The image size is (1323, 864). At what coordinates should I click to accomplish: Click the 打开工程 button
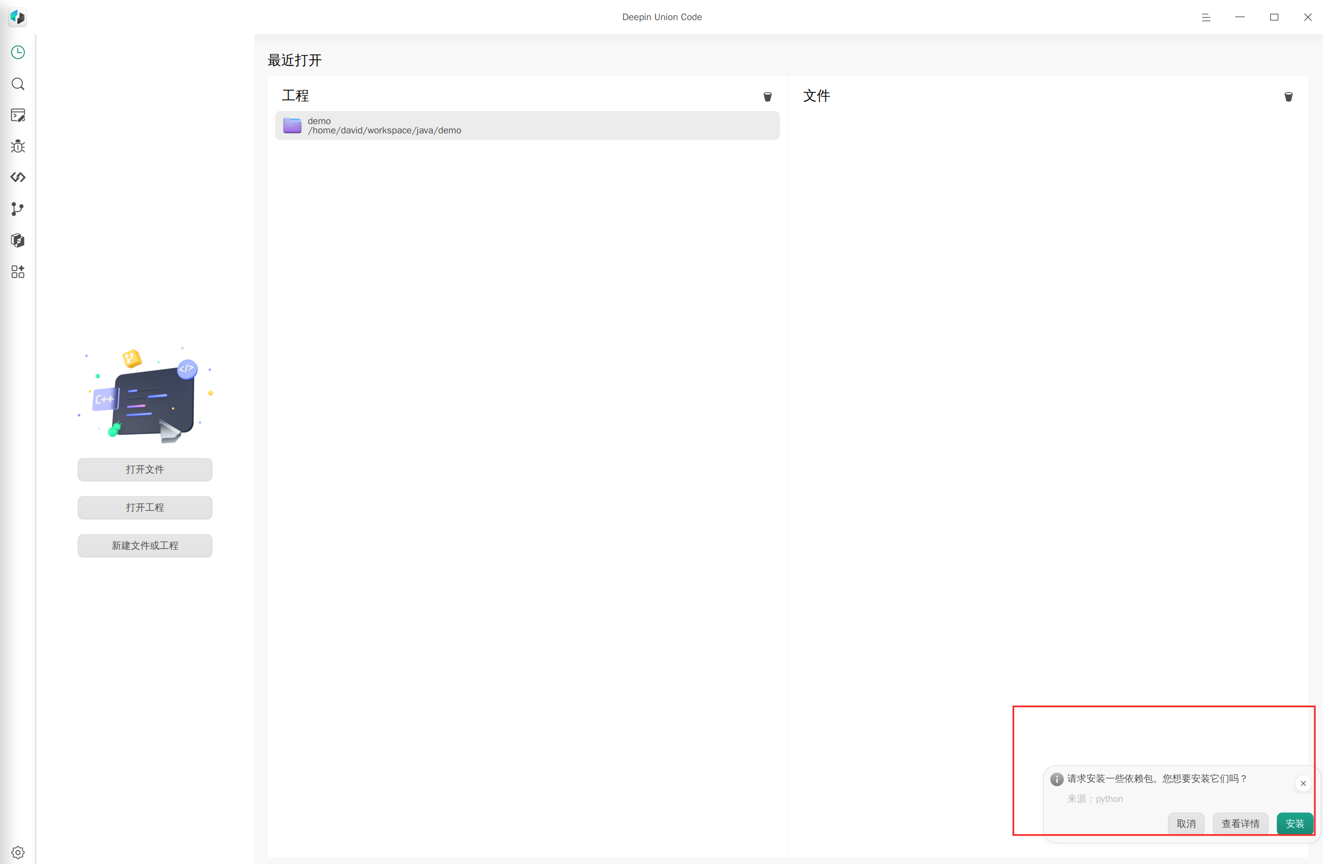(145, 507)
